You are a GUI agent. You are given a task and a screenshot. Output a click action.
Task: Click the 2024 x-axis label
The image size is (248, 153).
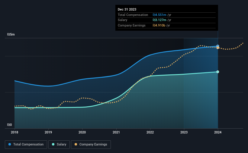coord(217,132)
